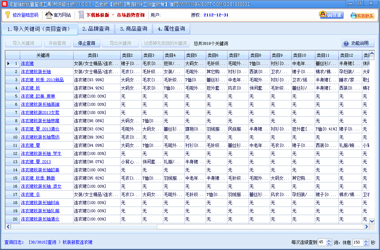380x250 pixels.
Task: Decrease the 150 seconds rest spinner
Action: (366, 244)
